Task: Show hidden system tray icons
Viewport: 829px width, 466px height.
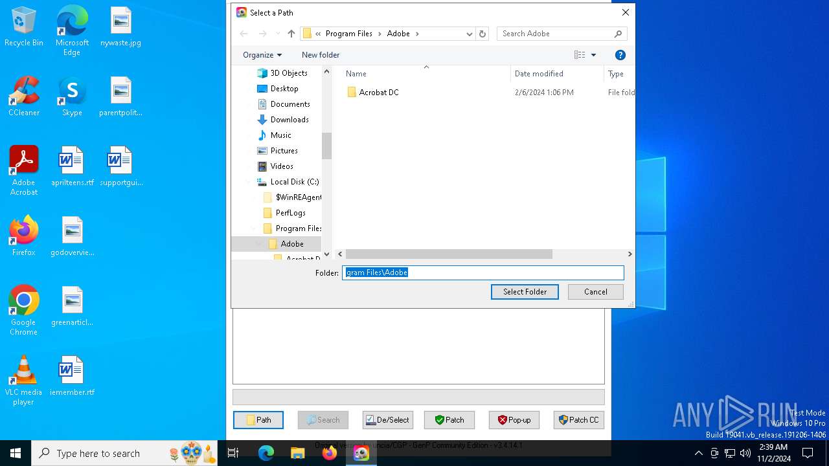Action: 698,453
